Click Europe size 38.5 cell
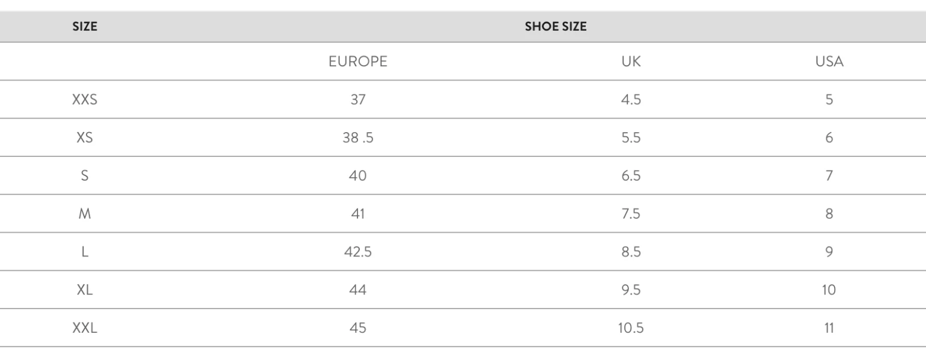The width and height of the screenshot is (926, 353). (x=357, y=138)
